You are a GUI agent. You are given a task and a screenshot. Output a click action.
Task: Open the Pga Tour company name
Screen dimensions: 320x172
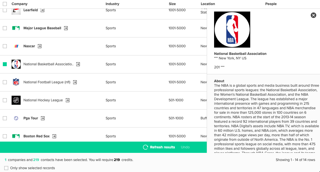(x=31, y=118)
